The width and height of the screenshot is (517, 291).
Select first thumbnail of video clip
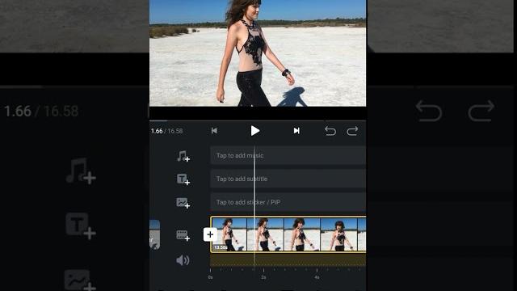[229, 234]
